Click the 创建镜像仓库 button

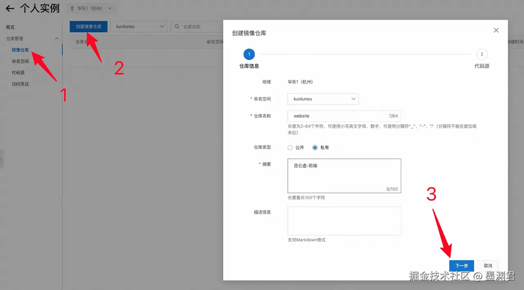88,27
